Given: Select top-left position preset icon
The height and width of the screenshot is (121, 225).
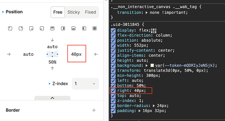Looking at the screenshot, I should pos(10,29).
